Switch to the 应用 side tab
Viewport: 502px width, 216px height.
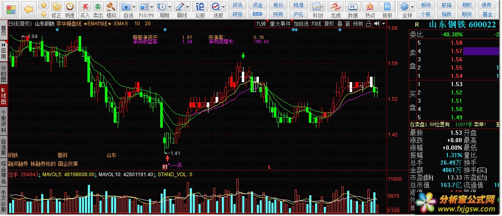3,50
